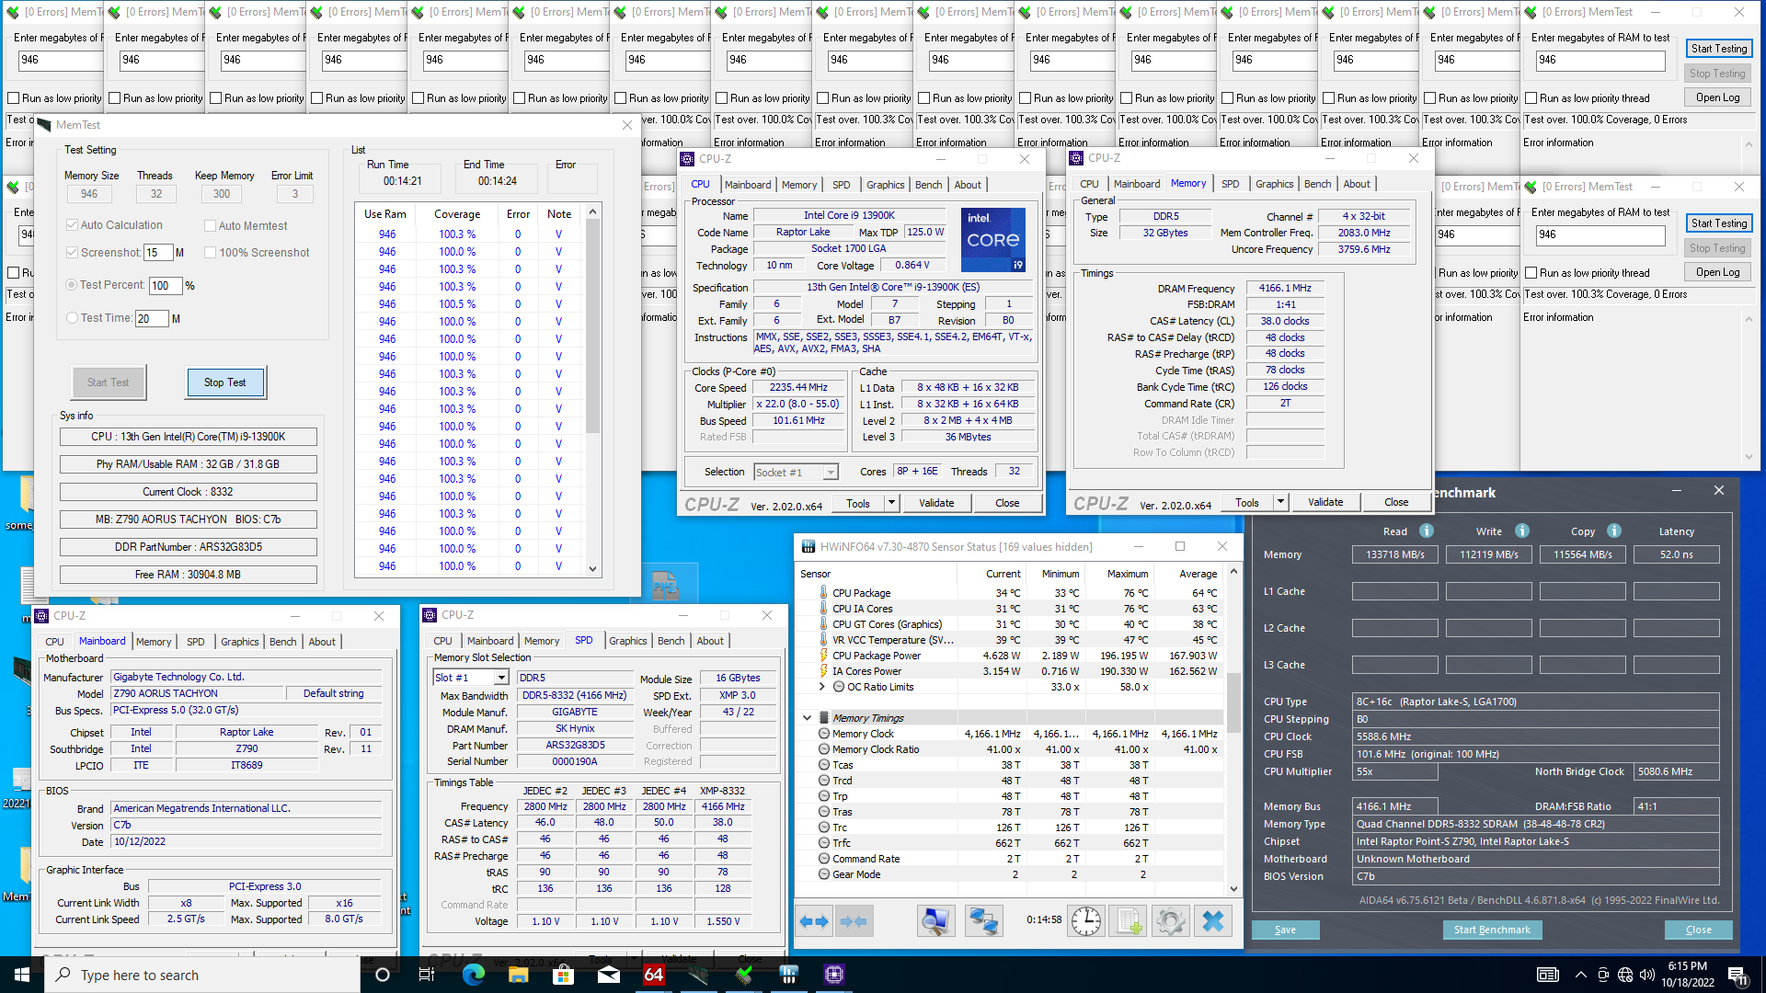Open the Slot #1 dropdown in SPD

tap(501, 678)
